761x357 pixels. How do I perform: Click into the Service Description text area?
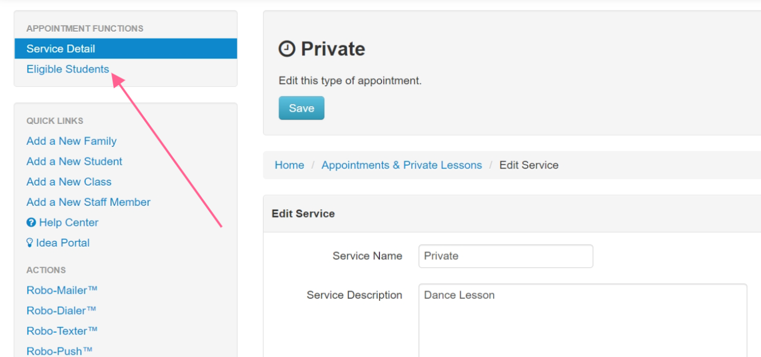(x=583, y=320)
